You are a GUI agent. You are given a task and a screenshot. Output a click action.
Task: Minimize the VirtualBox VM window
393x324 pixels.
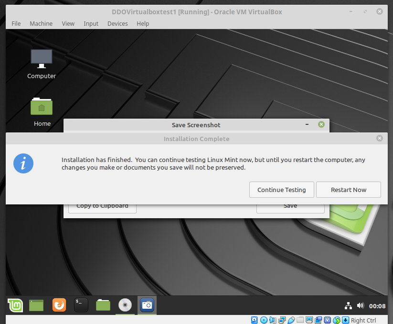351,11
